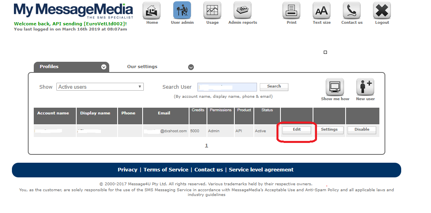The height and width of the screenshot is (213, 431).
Task: Change text size with AA icon
Action: (322, 10)
